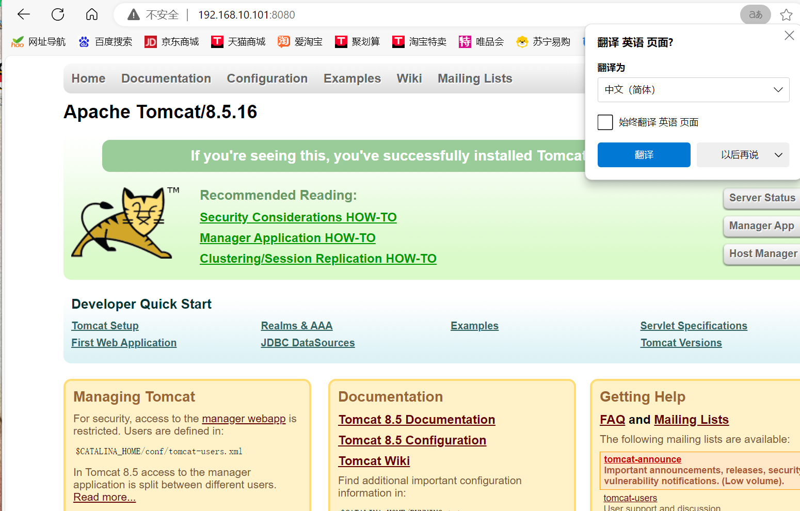Enable the 始终翻译 英语 页面 checkbox
This screenshot has height=511, width=800.
pyautogui.click(x=605, y=122)
